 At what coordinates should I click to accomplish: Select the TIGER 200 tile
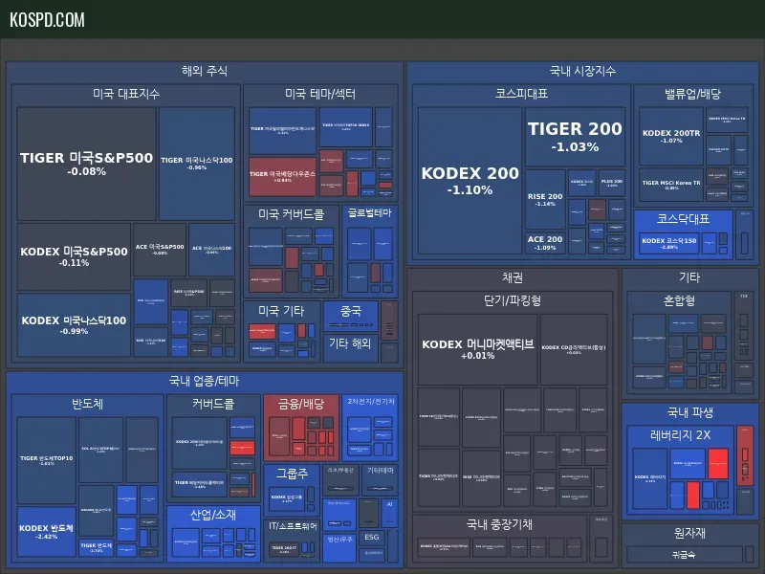coord(575,137)
